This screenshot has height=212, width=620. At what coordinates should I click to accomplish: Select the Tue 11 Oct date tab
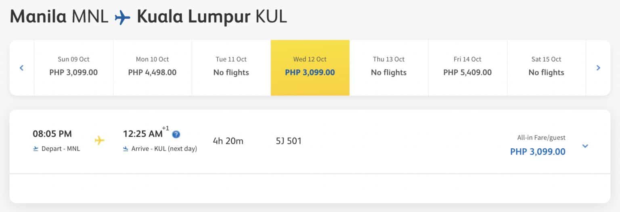point(231,68)
